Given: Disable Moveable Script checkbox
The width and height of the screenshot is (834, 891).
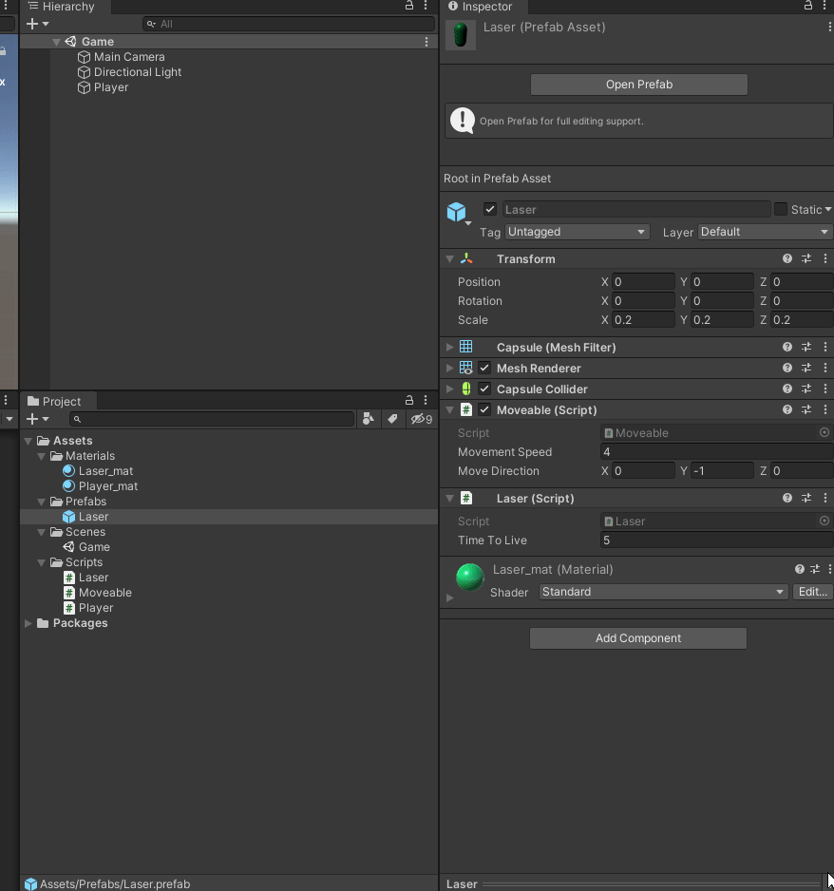Looking at the screenshot, I should [x=484, y=409].
